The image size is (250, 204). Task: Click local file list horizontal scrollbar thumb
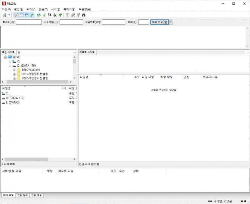(26, 159)
